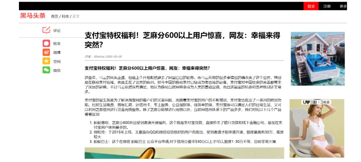Click the 评论 label
This screenshot has width=361, height=162.
tap(57, 31)
